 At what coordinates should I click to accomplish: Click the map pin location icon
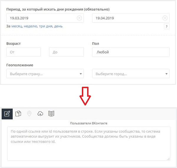[x=29, y=114]
